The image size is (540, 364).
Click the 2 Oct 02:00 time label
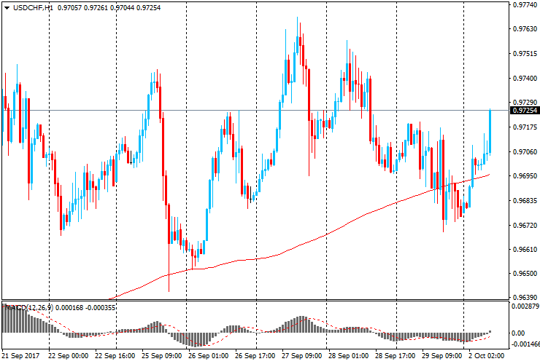tap(486, 355)
